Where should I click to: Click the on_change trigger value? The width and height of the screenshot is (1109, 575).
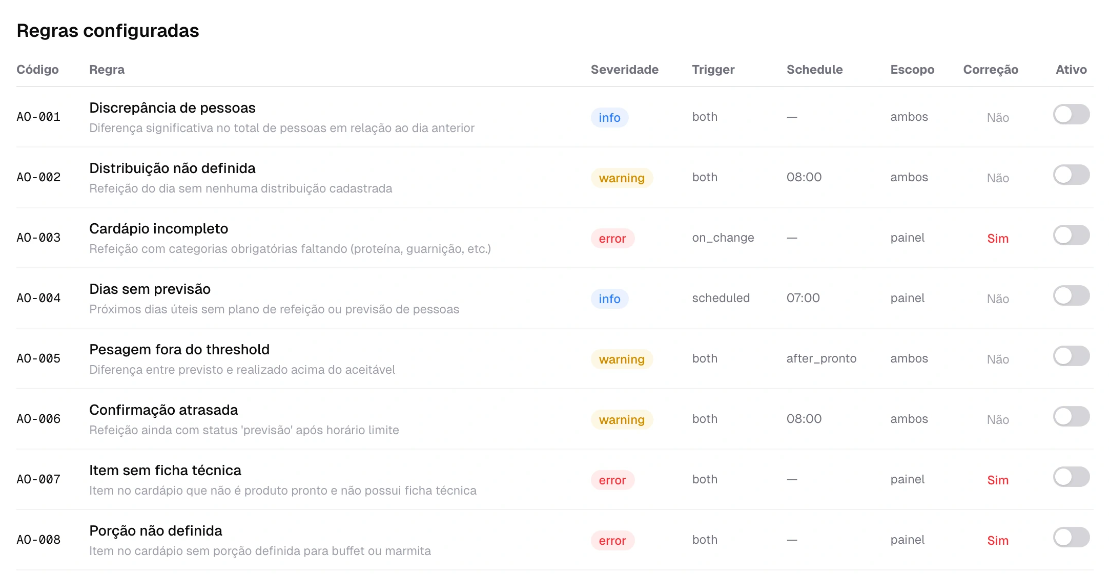pyautogui.click(x=723, y=238)
